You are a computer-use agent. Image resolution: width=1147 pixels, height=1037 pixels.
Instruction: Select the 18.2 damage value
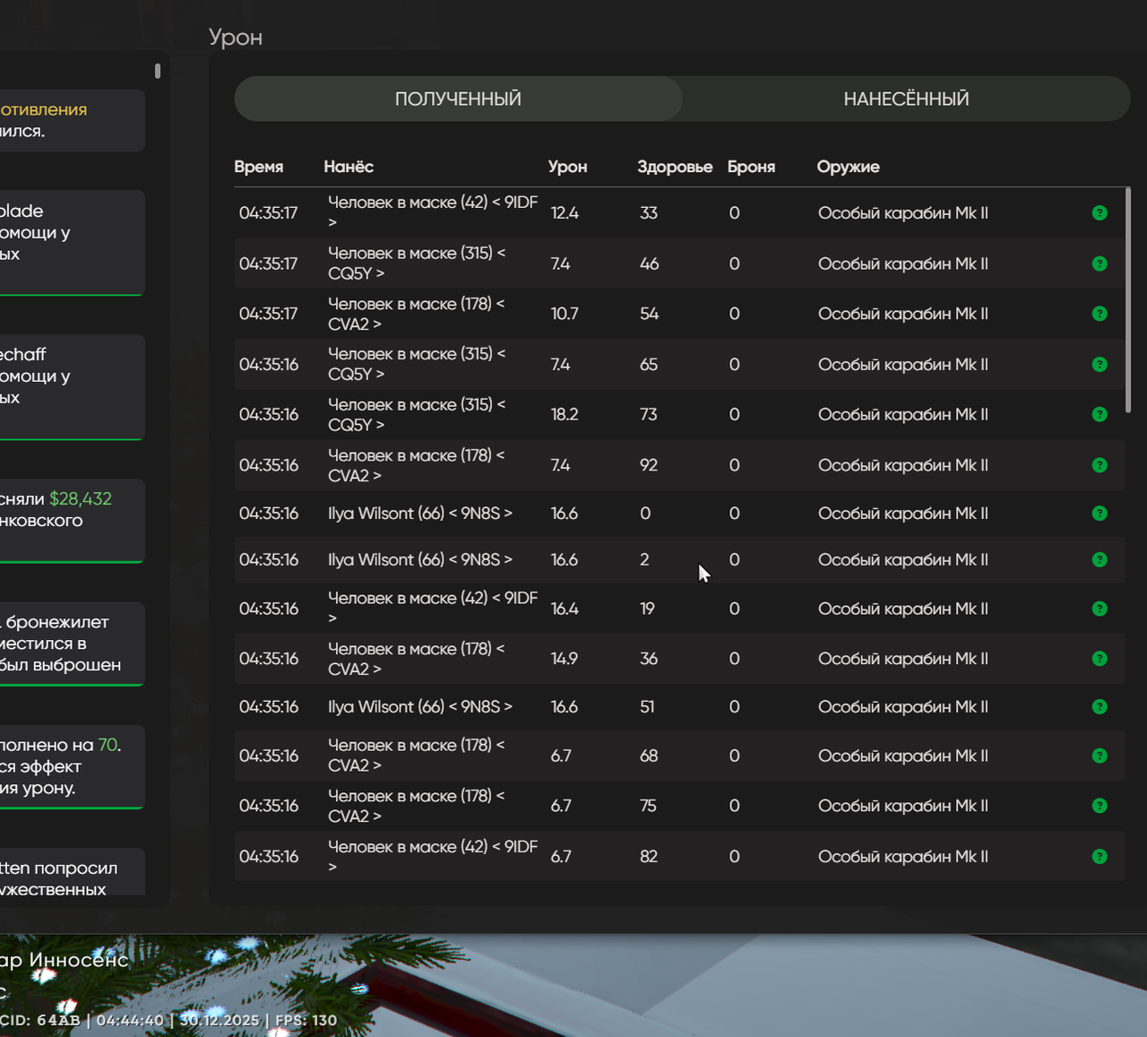tap(565, 415)
